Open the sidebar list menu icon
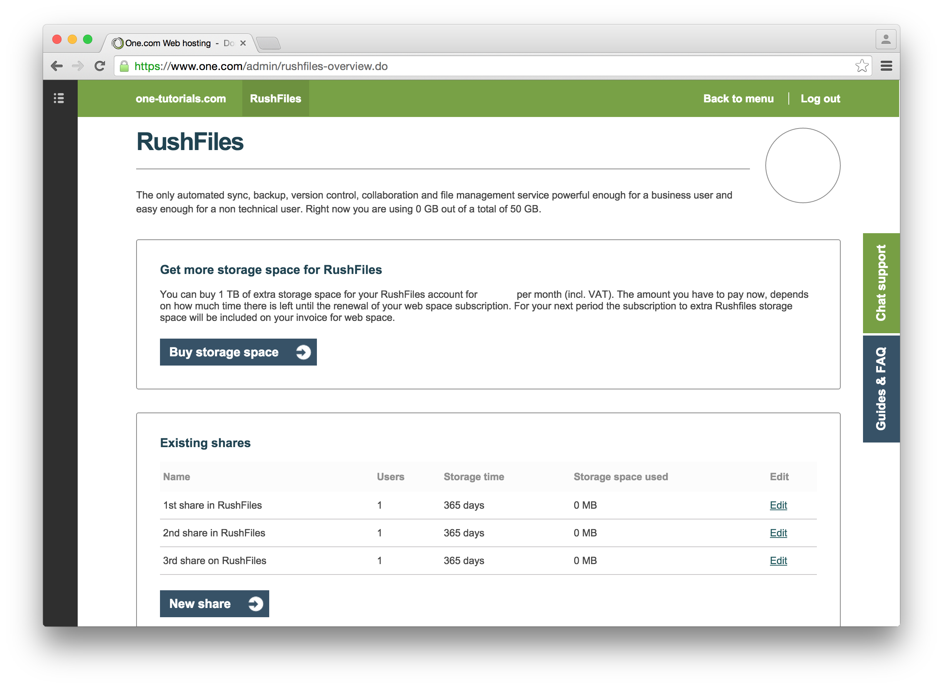Screen dimensions: 943x688 pyautogui.click(x=59, y=98)
